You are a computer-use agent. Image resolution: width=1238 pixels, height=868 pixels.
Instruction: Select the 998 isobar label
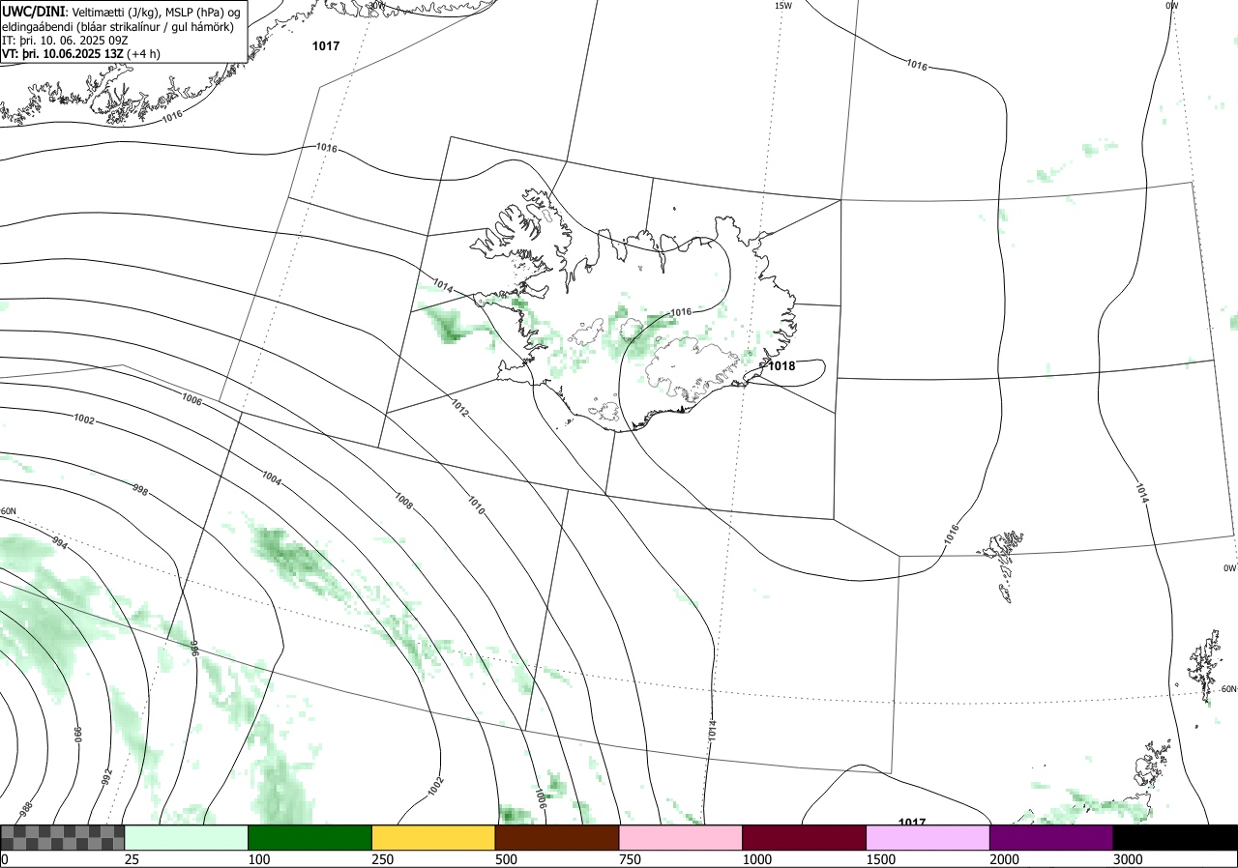139,491
